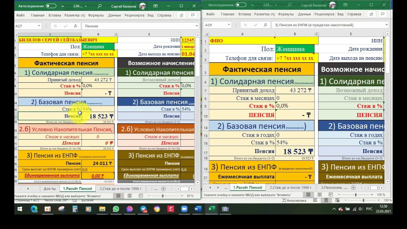Open Telegram from taskbar
This screenshot has width=407, height=229.
pos(143,209)
